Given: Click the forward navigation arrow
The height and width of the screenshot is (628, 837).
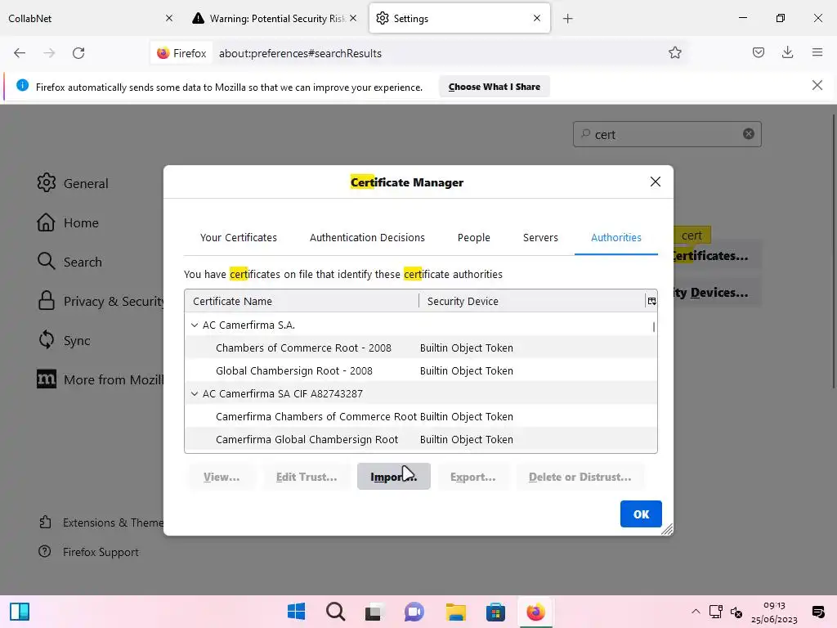Looking at the screenshot, I should click(x=49, y=53).
